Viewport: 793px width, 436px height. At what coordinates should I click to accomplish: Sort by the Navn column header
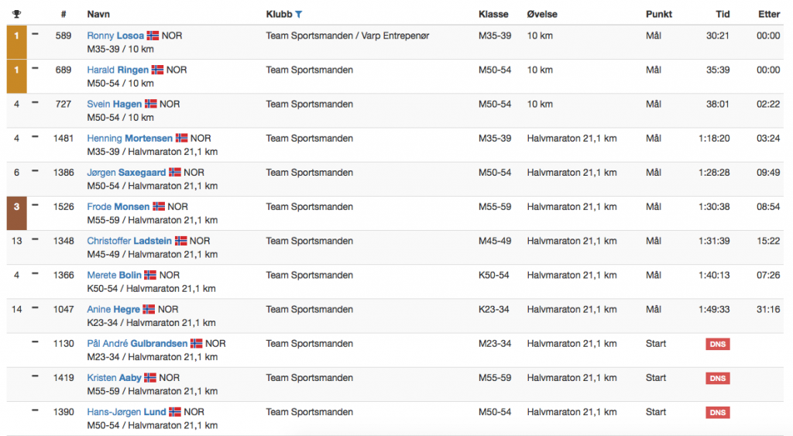click(98, 14)
